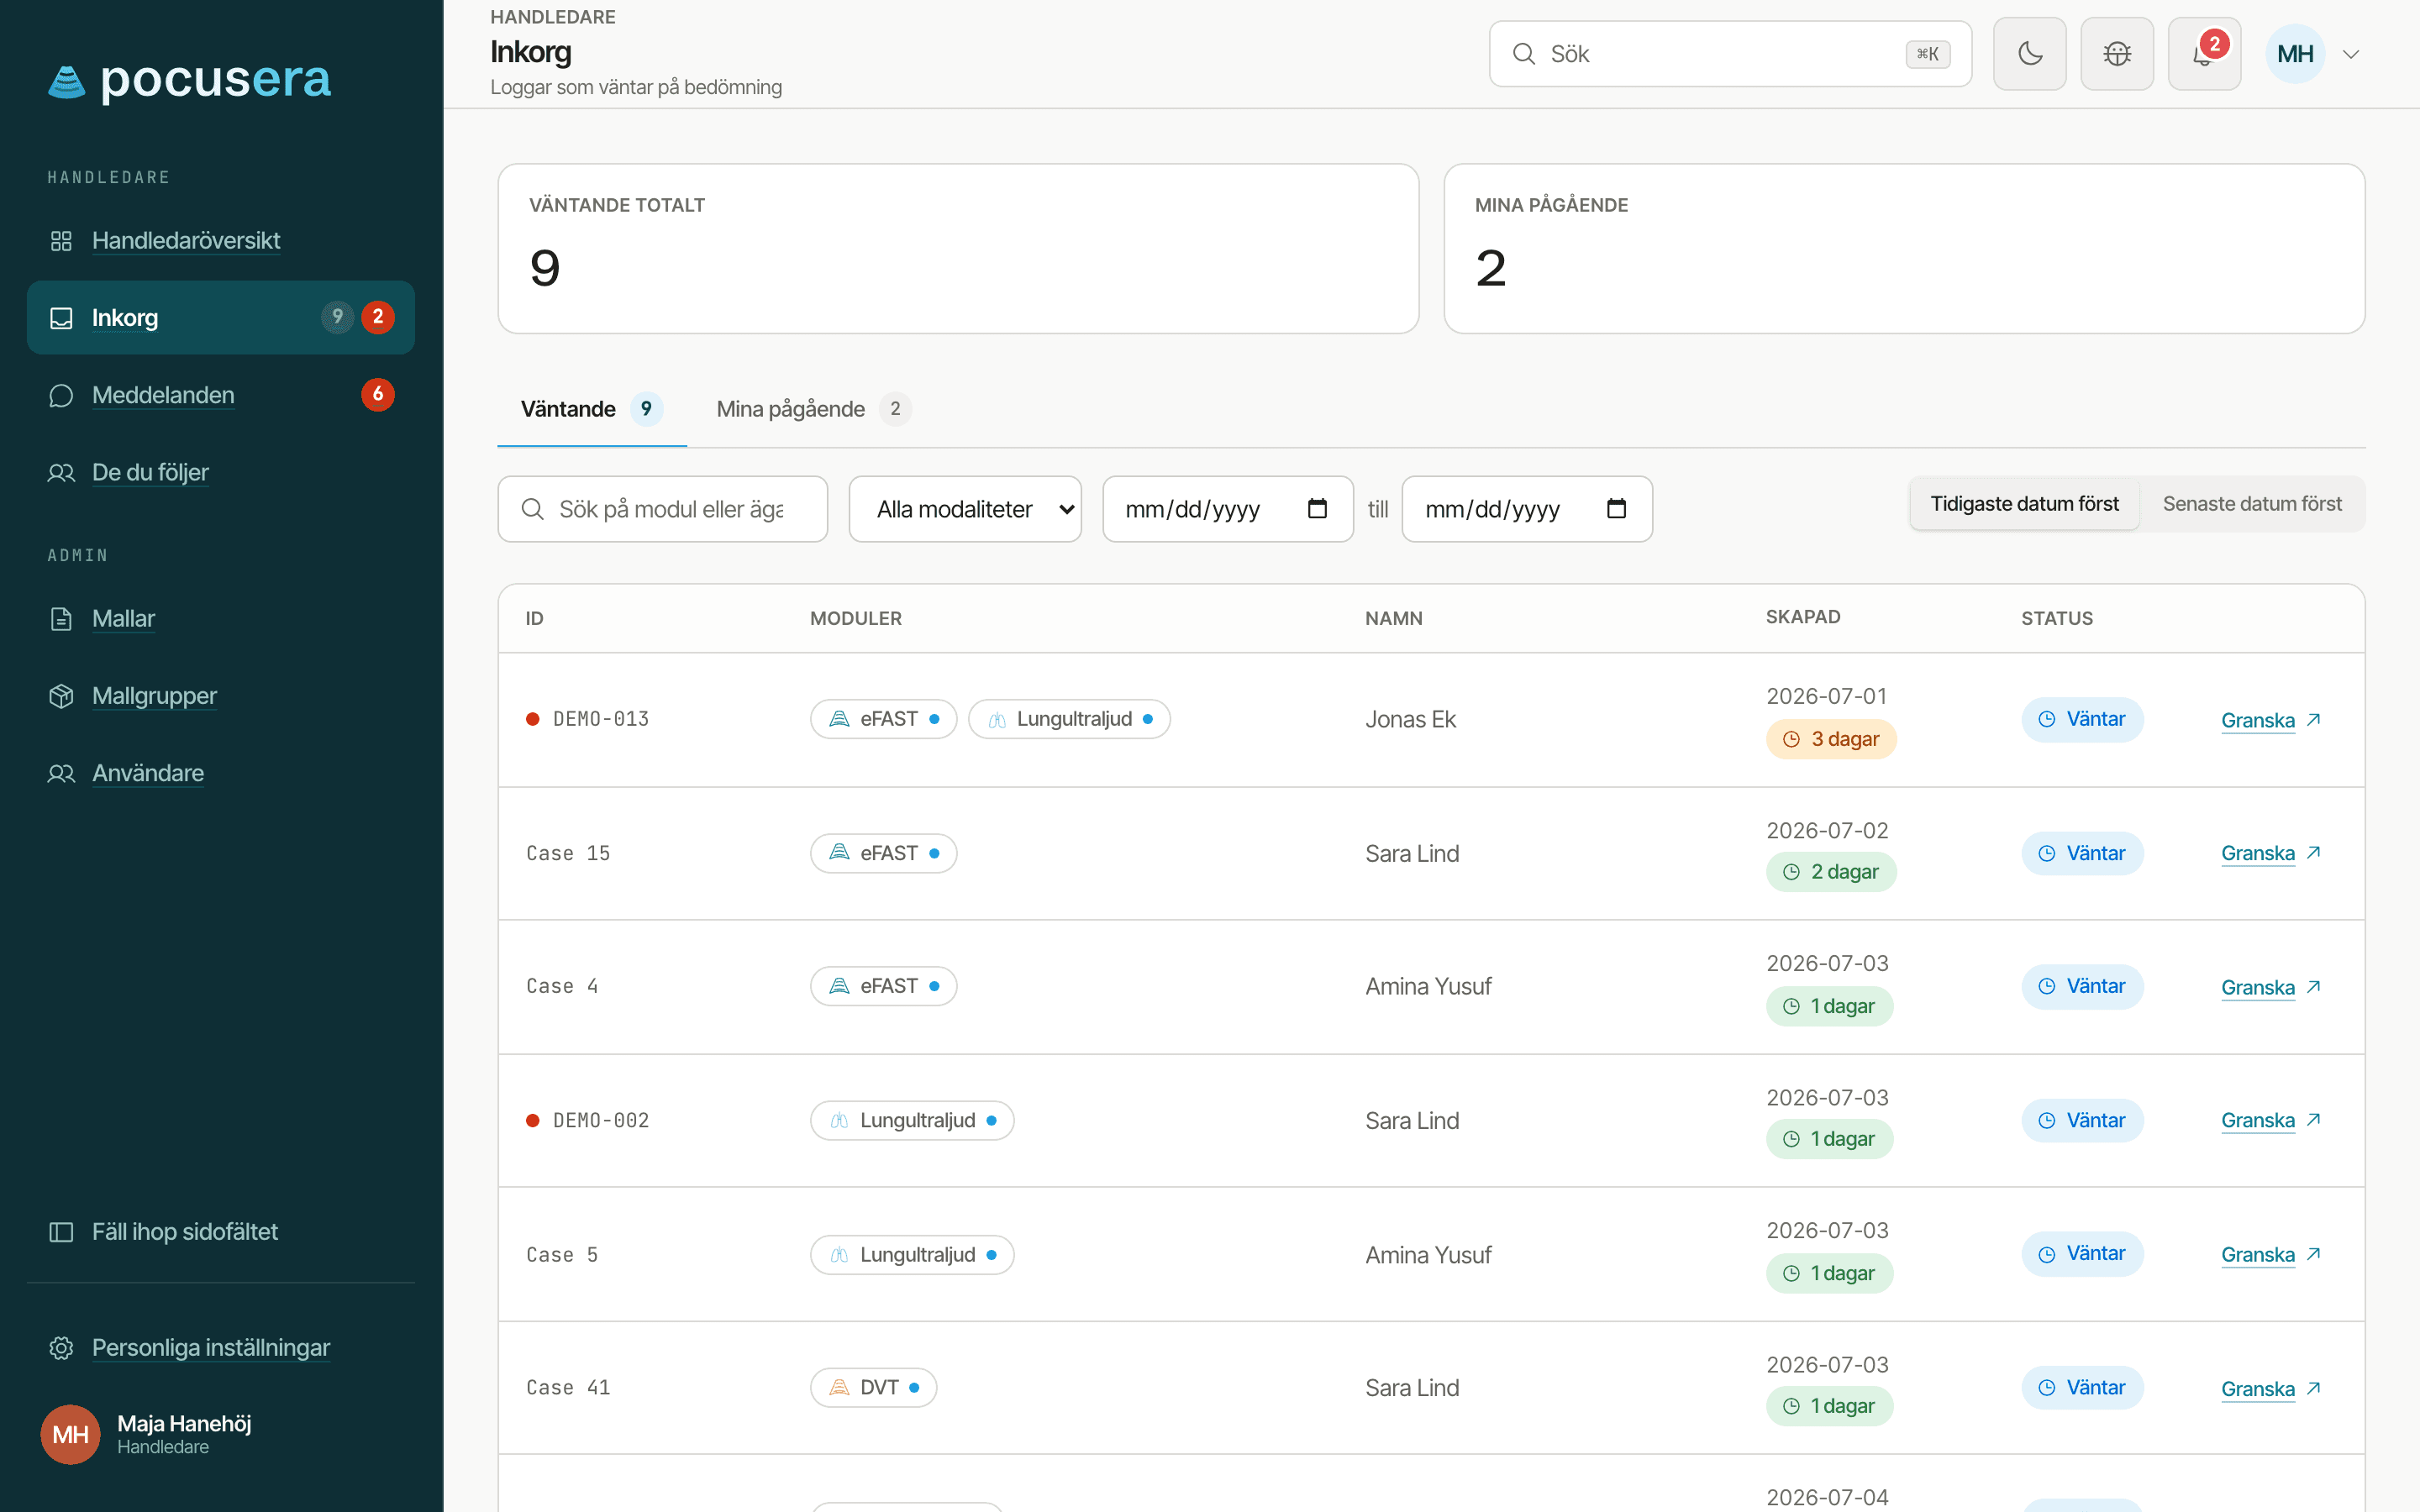The image size is (2420, 1512).
Task: Click Granska link for Case 41
Action: click(x=2270, y=1389)
